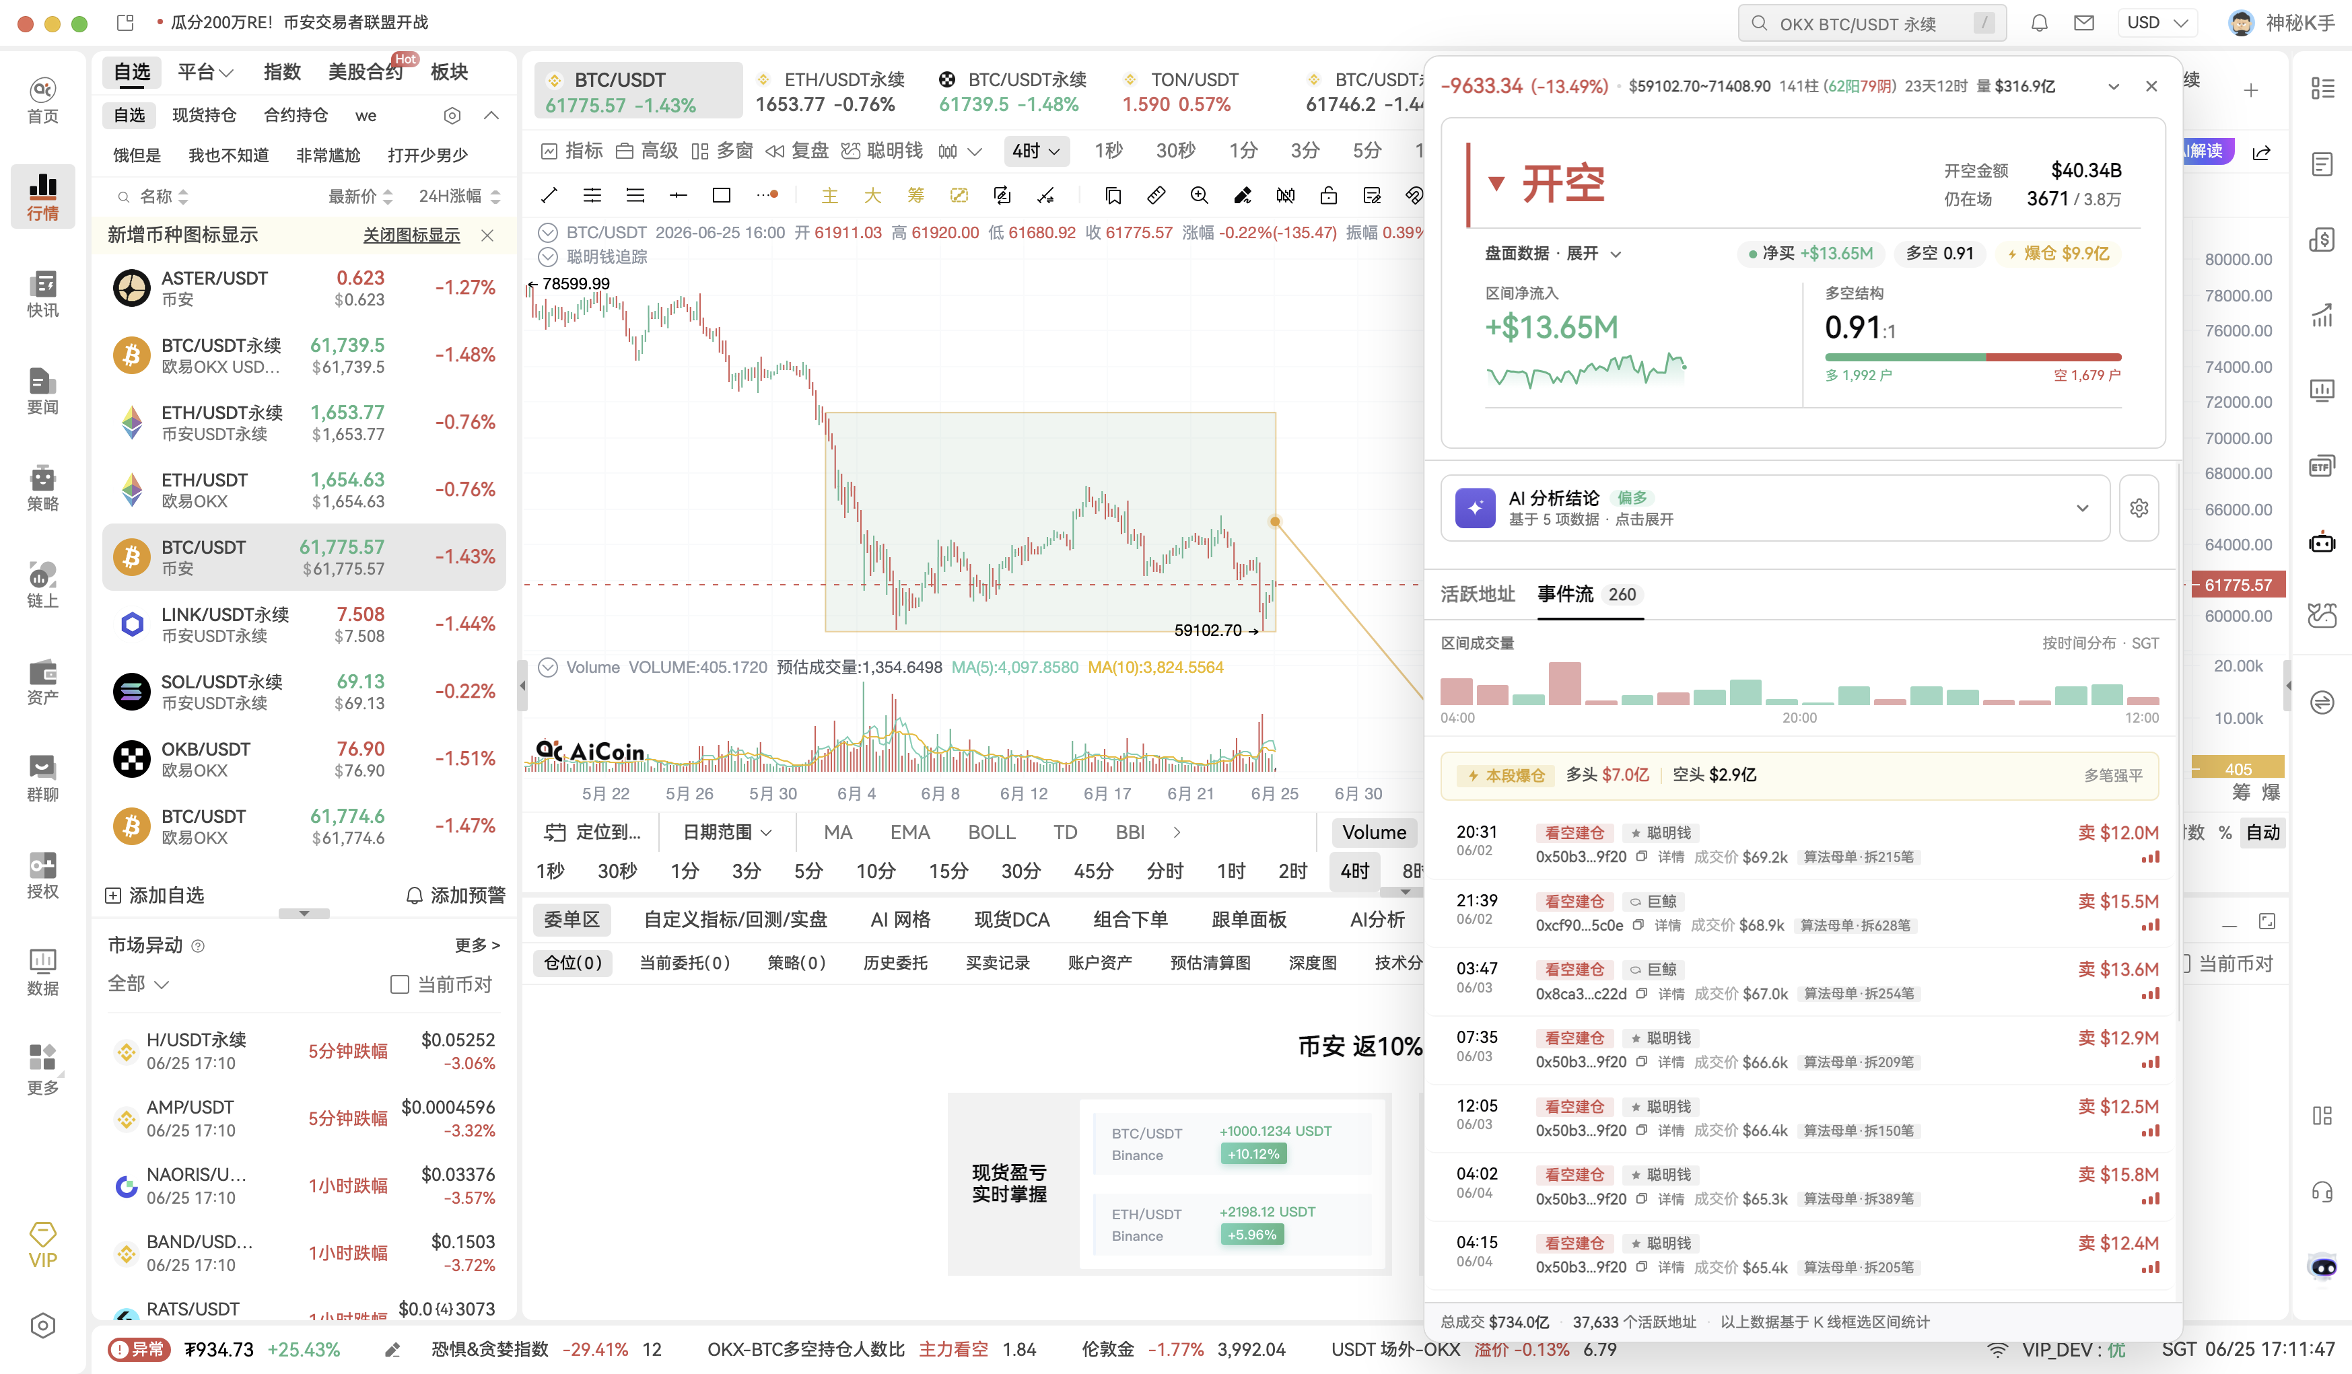Open the 4时 timeframe dropdown
The height and width of the screenshot is (1374, 2352).
pyautogui.click(x=1036, y=150)
